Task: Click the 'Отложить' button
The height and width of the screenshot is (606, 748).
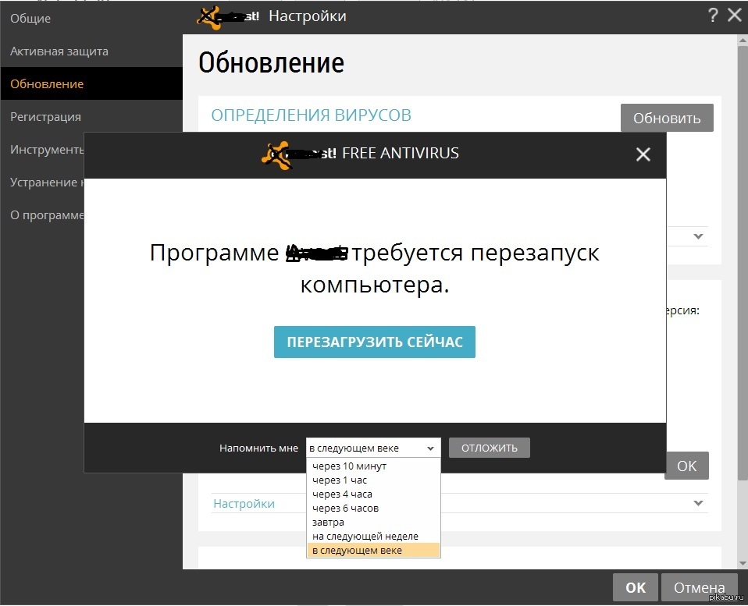Action: [x=489, y=448]
